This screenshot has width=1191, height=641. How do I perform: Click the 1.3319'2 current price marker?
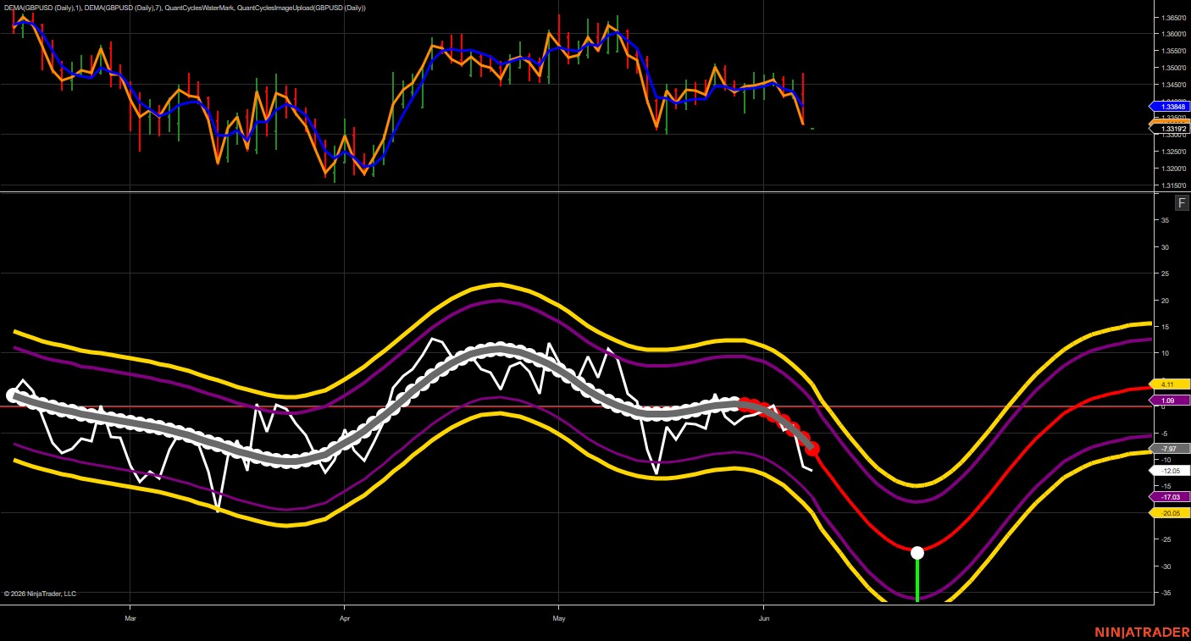point(1170,129)
